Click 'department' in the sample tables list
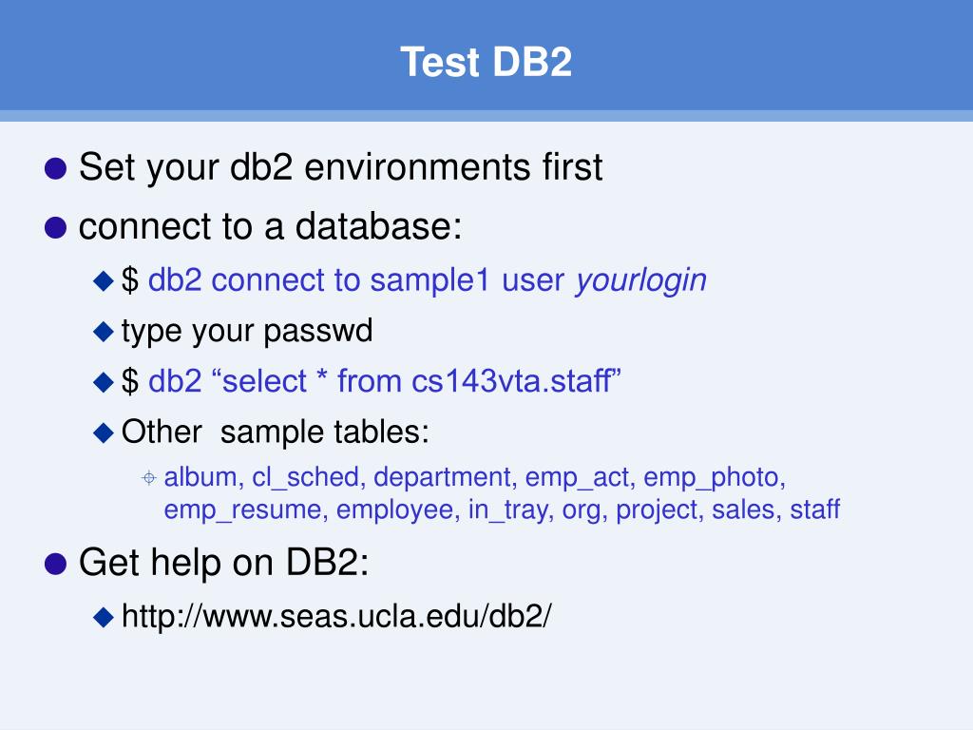973x730 pixels. [442, 478]
